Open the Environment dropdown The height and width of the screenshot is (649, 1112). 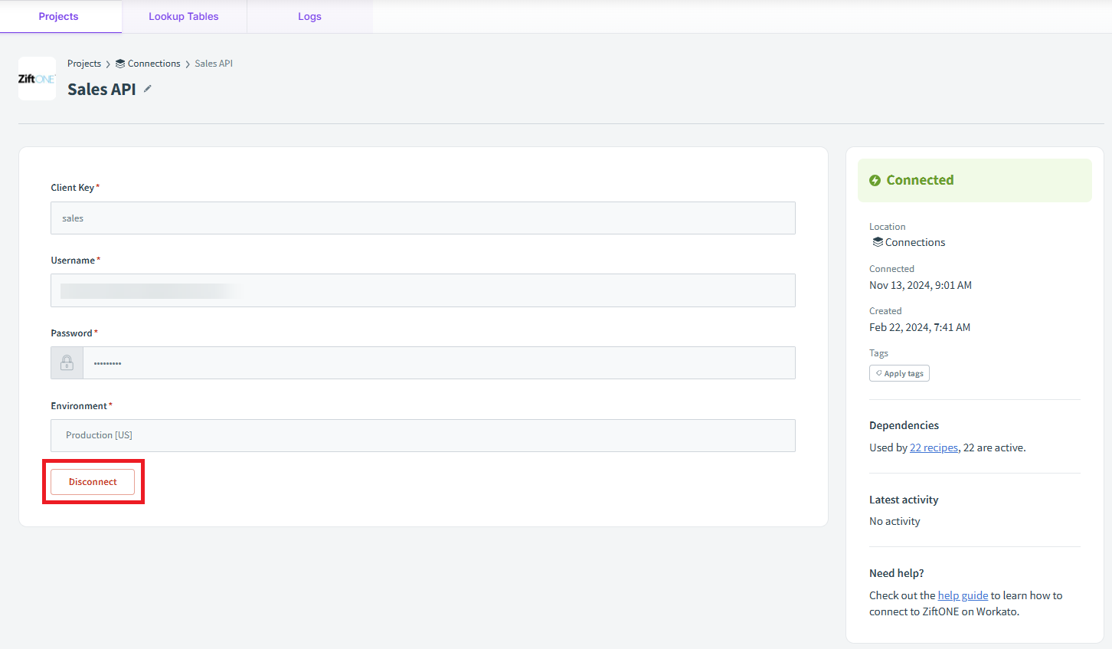pos(423,435)
